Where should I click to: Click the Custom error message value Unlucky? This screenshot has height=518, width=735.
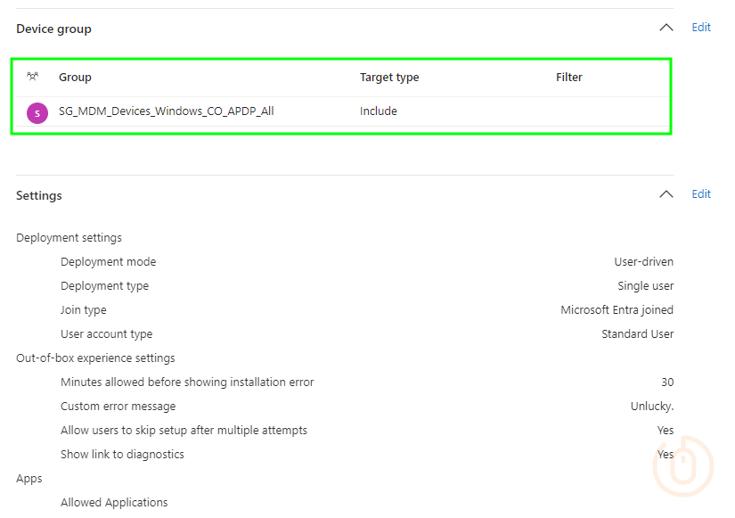point(651,407)
